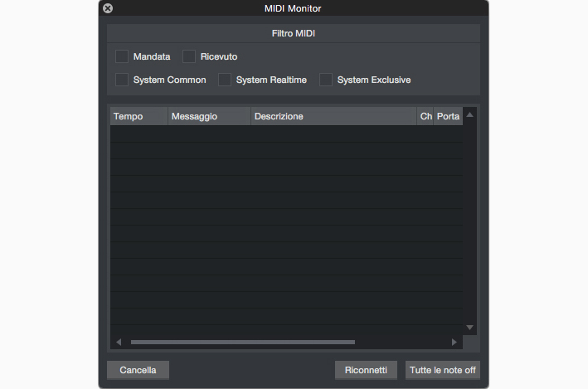Select the first empty row in message list
588x389 pixels.
tap(286, 134)
